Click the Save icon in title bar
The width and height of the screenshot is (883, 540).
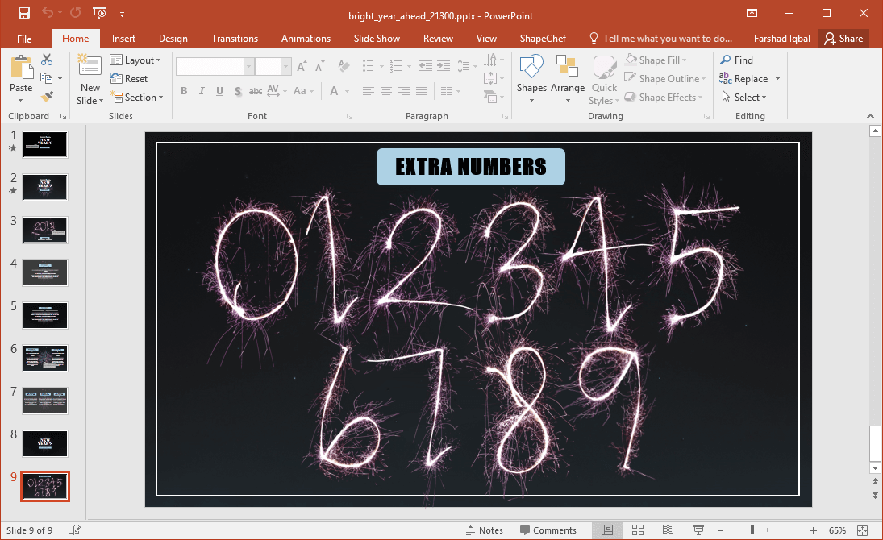(24, 14)
